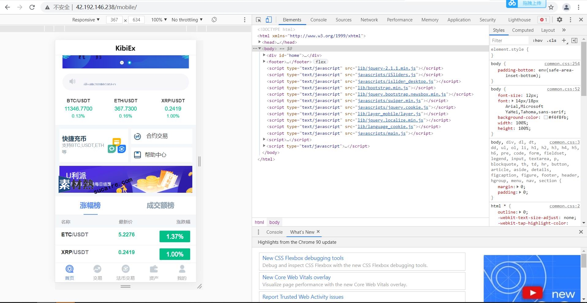Viewport: 587px width, 303px height.
Task: Tap the 法币交易 fiat trade nav icon
Action: [x=126, y=269]
